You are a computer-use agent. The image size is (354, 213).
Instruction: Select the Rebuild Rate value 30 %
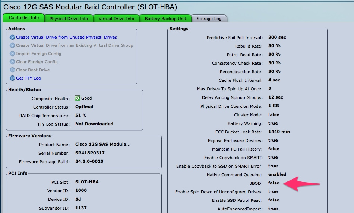pyautogui.click(x=274, y=46)
